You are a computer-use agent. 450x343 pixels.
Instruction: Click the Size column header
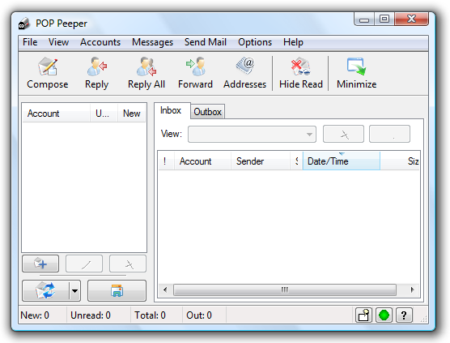pyautogui.click(x=400, y=161)
